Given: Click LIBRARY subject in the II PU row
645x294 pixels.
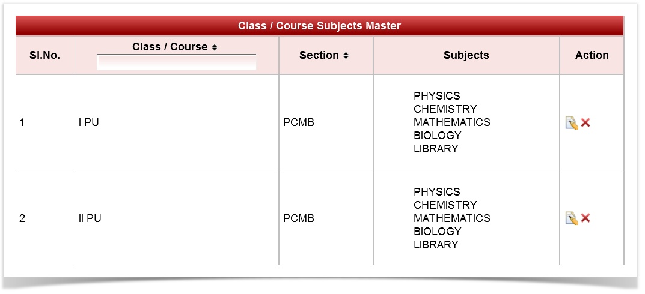Looking at the screenshot, I should point(436,245).
